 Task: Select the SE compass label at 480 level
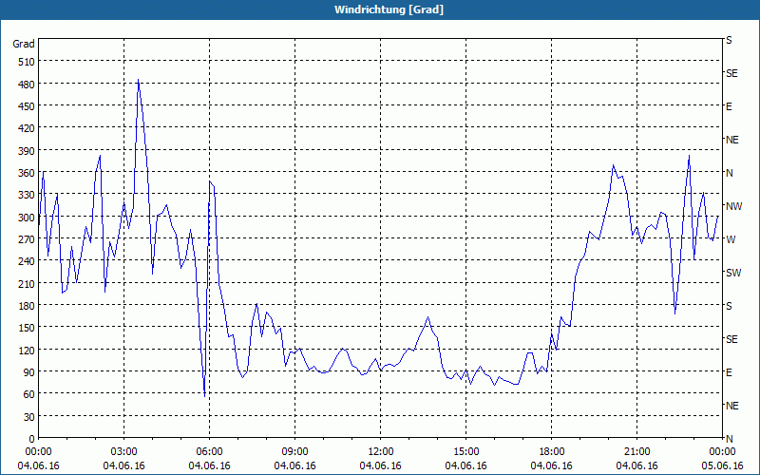pos(731,73)
